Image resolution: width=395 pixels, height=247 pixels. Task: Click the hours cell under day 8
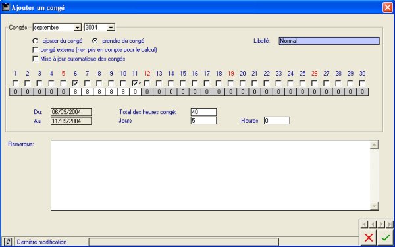click(99, 92)
